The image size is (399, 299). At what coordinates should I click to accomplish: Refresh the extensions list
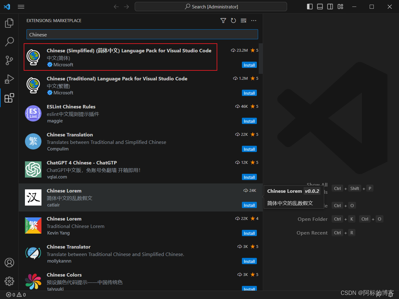point(233,21)
